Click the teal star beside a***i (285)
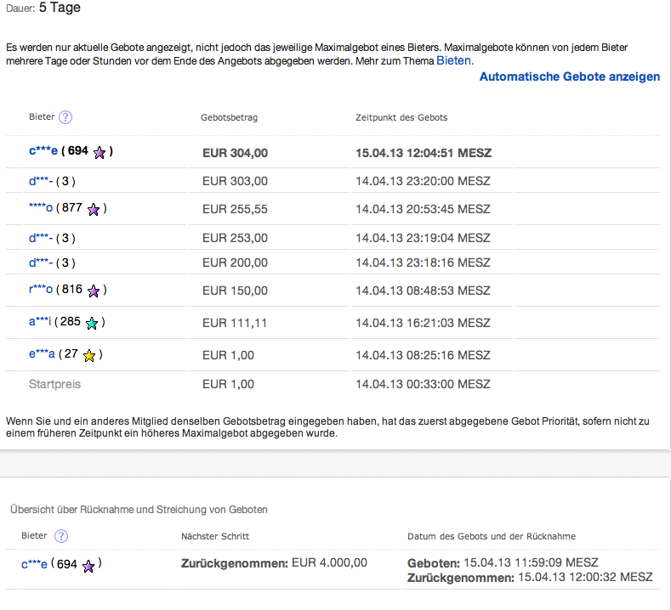671x610 pixels. (92, 323)
